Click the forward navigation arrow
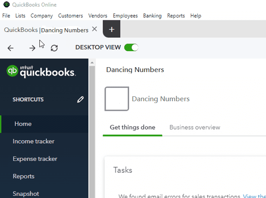The width and height of the screenshot is (266, 198). pos(32,48)
